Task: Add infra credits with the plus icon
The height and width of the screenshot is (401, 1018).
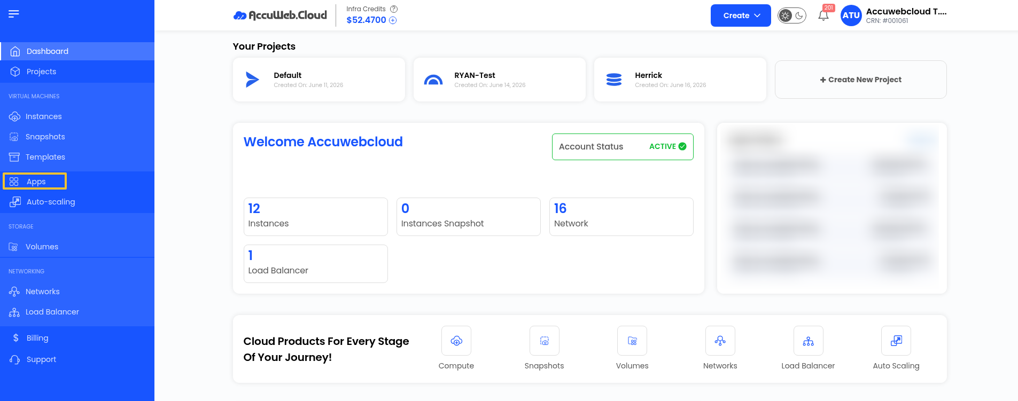Action: (x=393, y=20)
